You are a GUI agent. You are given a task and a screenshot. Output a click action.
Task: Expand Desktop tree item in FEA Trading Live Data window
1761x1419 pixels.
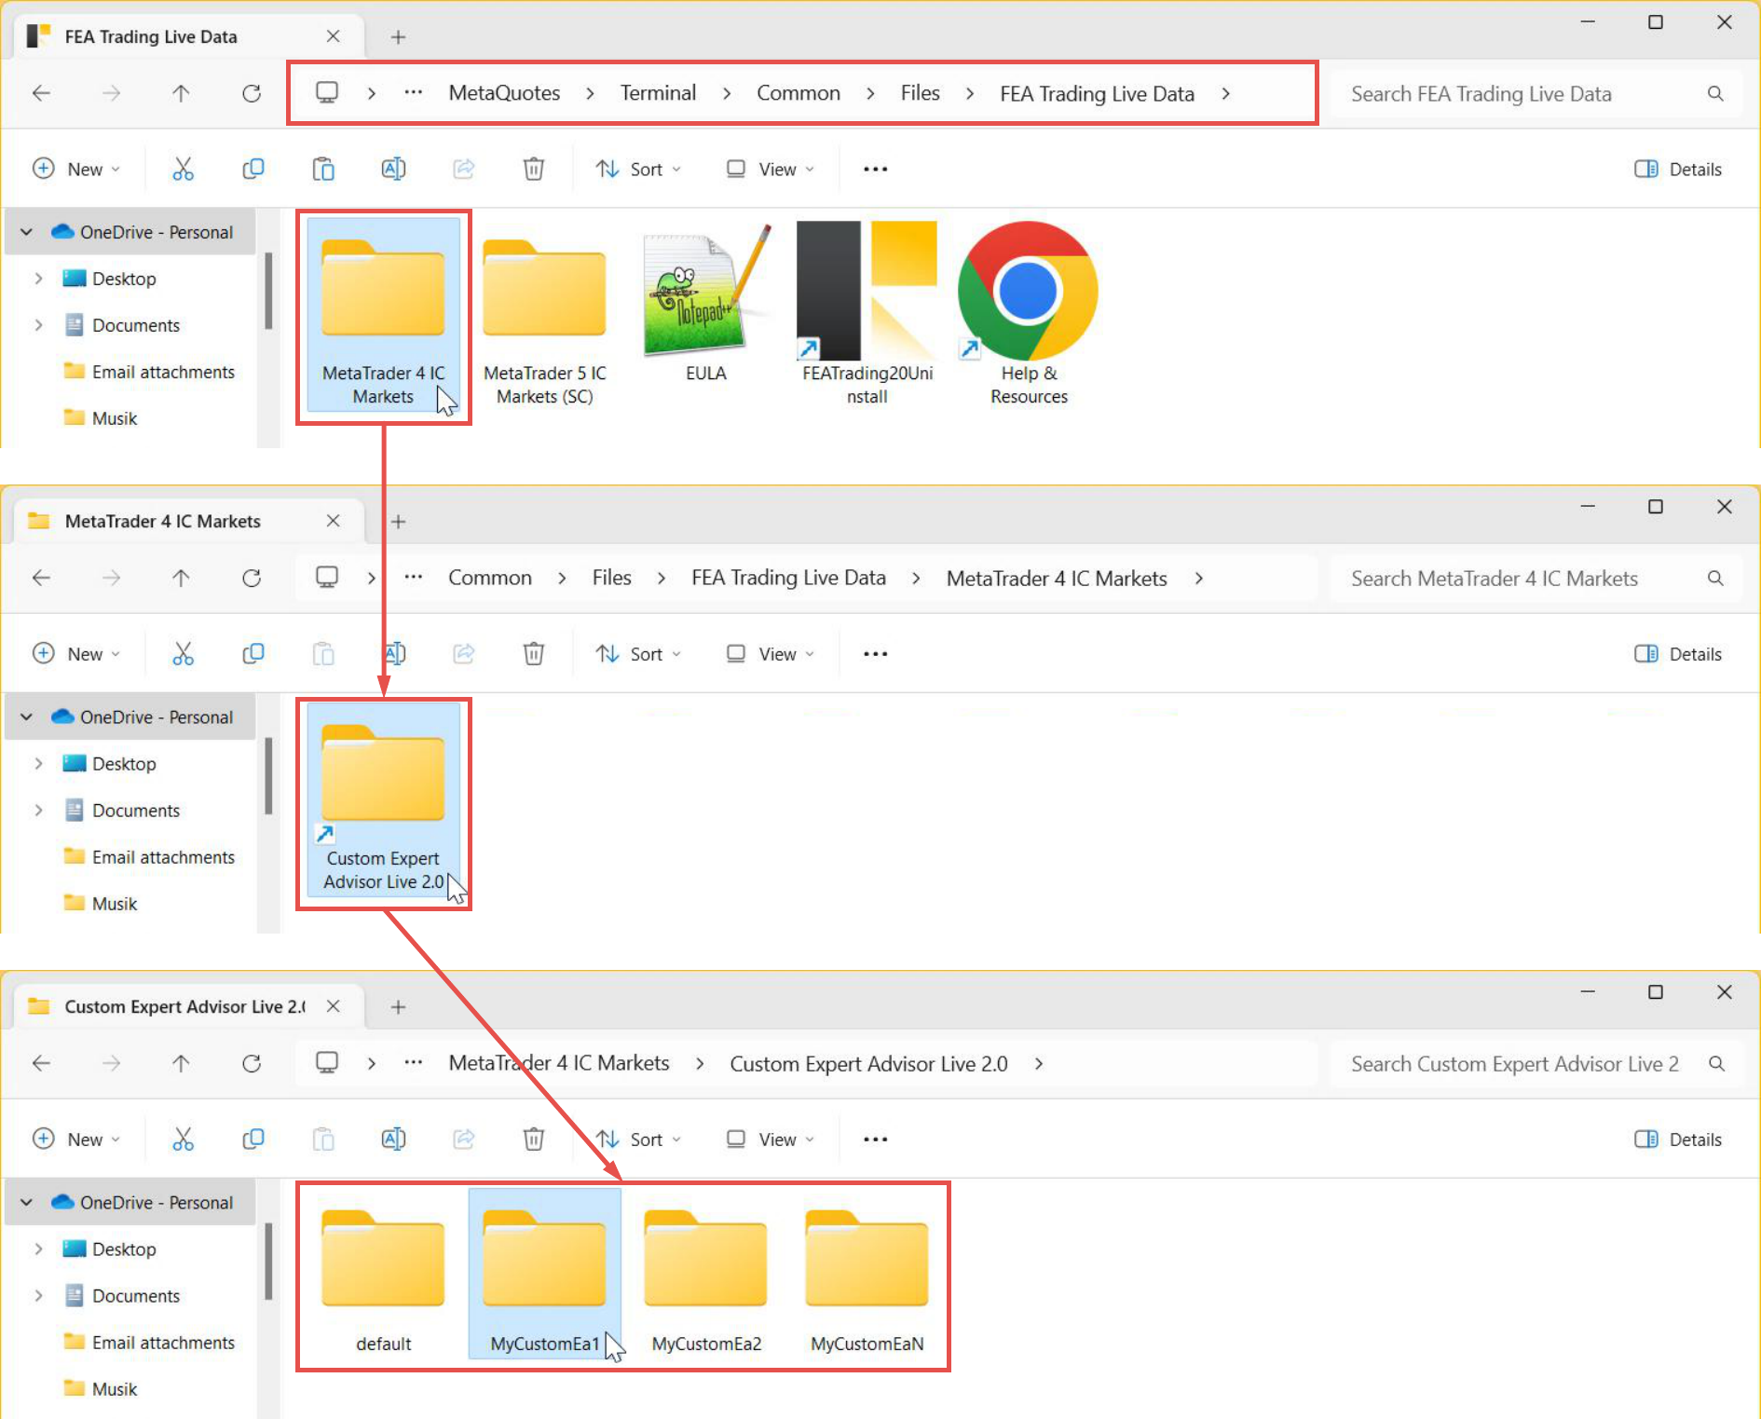(38, 279)
